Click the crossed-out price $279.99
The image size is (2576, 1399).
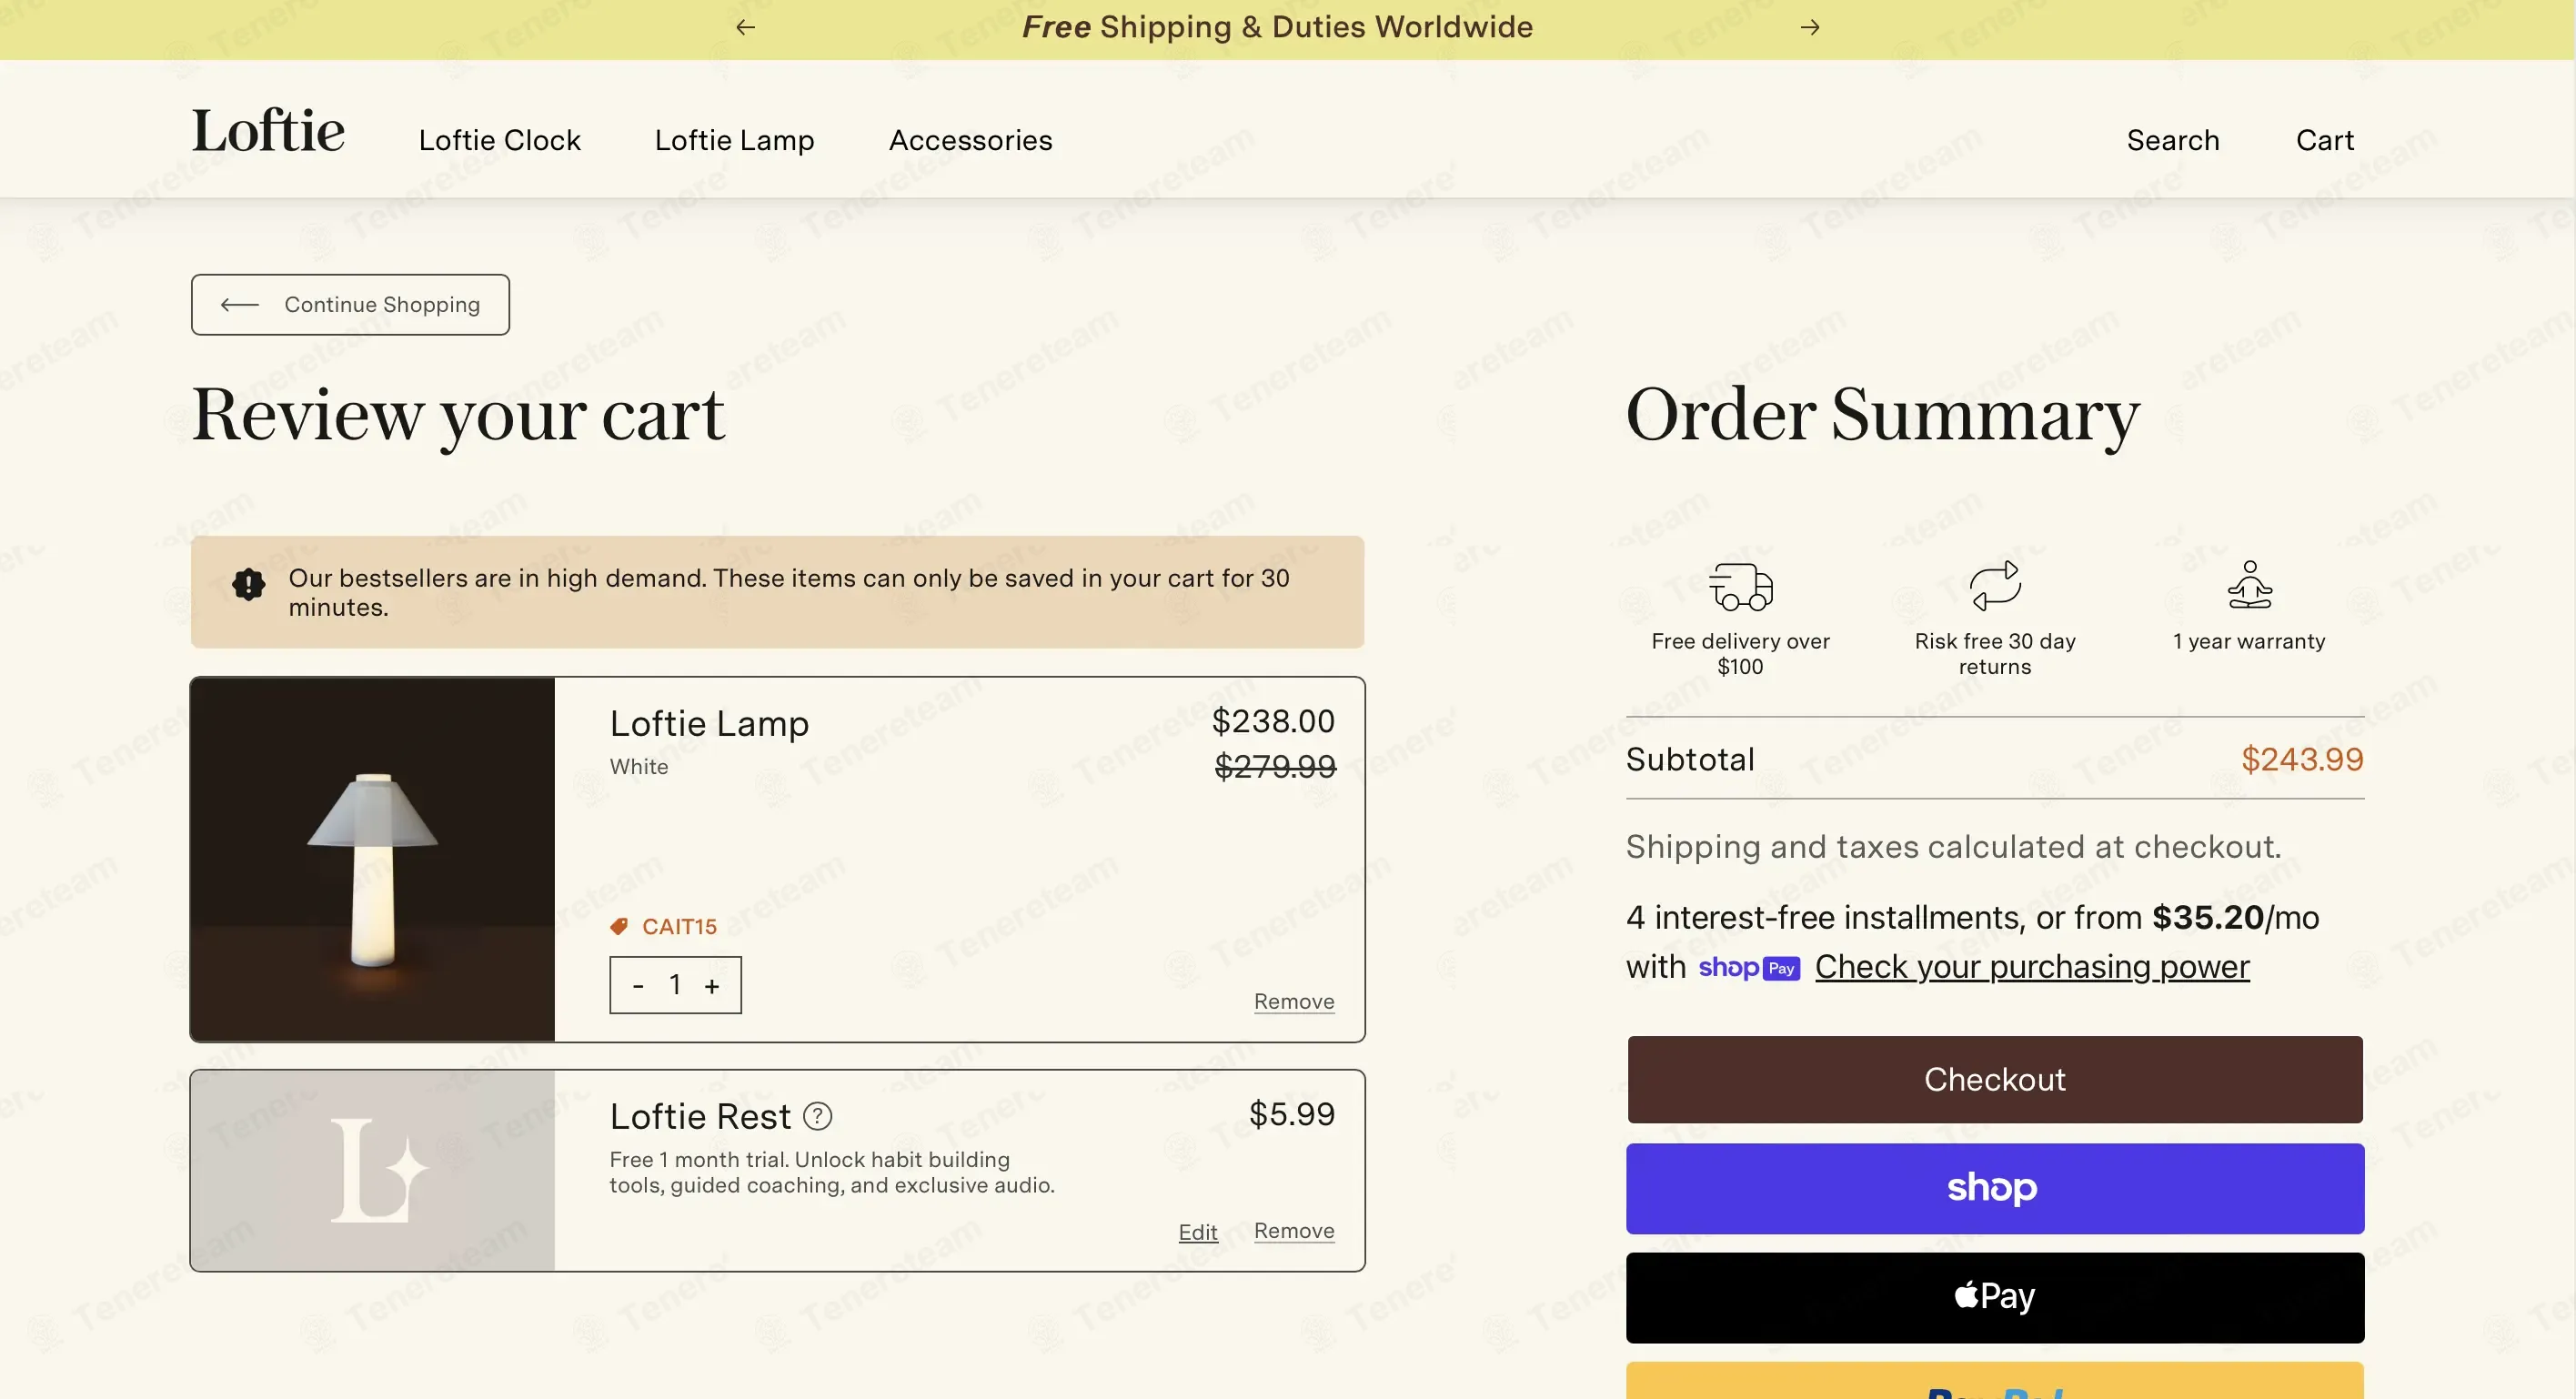click(x=1275, y=766)
